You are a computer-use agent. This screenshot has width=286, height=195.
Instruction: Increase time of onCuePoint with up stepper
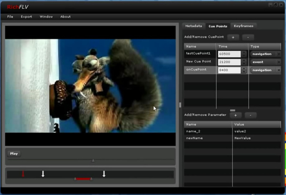click(244, 69)
